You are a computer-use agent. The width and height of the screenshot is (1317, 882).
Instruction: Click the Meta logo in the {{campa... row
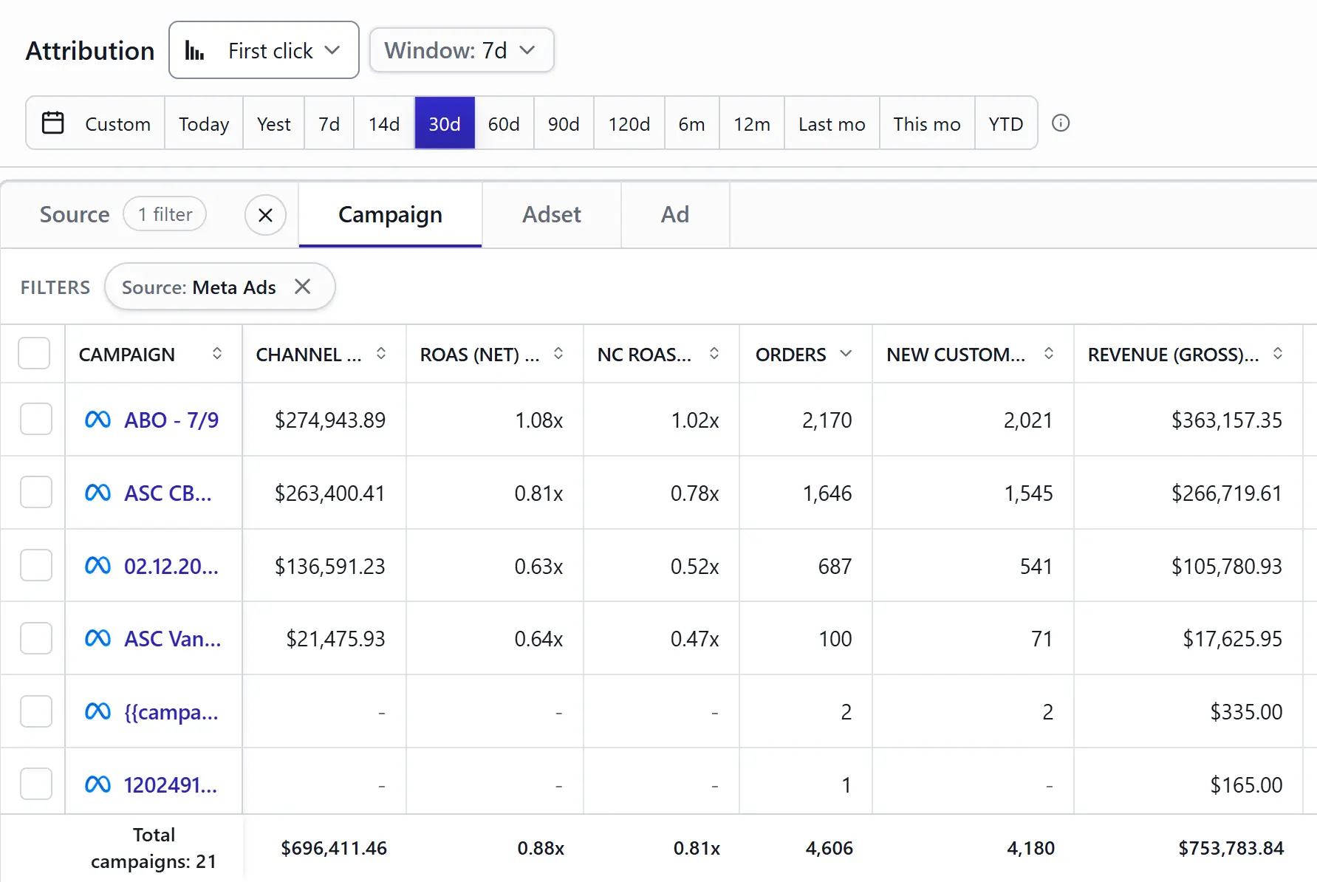click(98, 711)
